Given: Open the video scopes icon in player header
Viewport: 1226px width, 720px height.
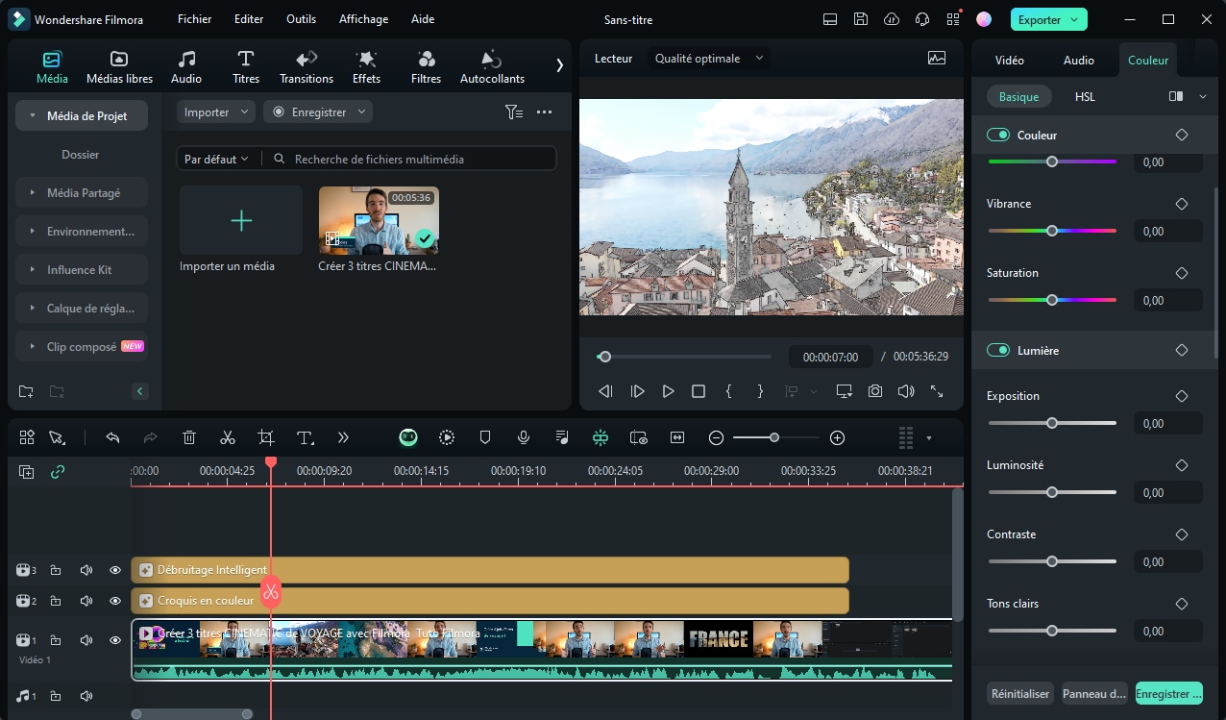Looking at the screenshot, I should click(937, 58).
